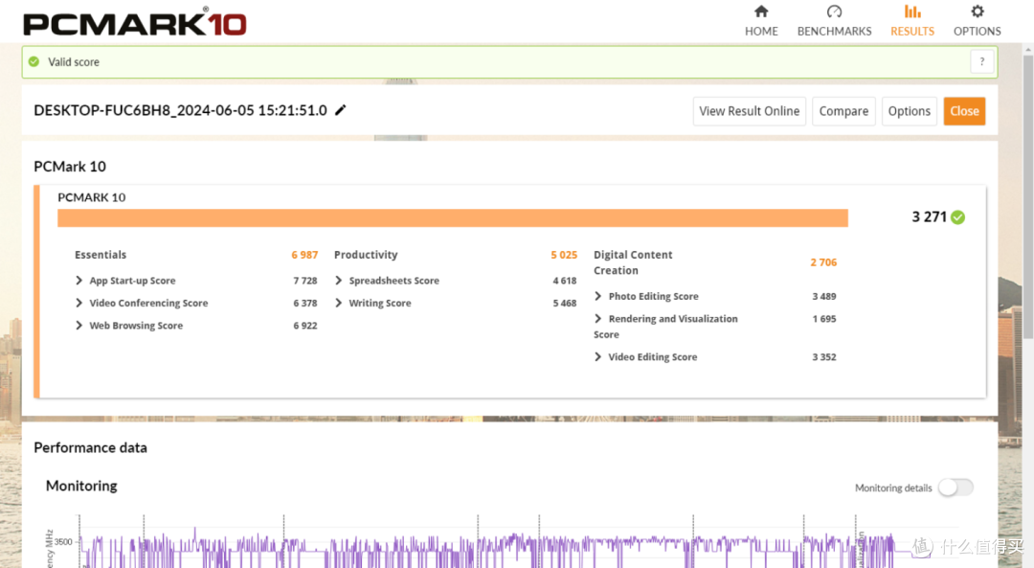Expand the Web Browsing Score row
The width and height of the screenshot is (1034, 568).
(79, 326)
